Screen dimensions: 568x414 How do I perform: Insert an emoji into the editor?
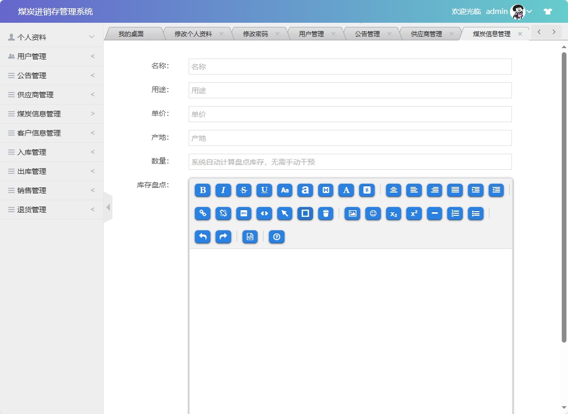point(373,213)
